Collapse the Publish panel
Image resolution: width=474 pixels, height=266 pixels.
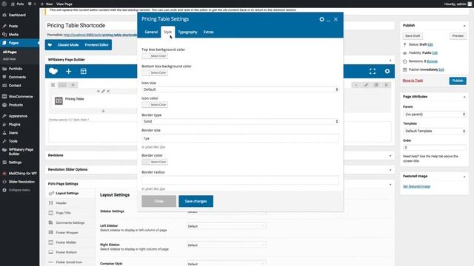[464, 26]
